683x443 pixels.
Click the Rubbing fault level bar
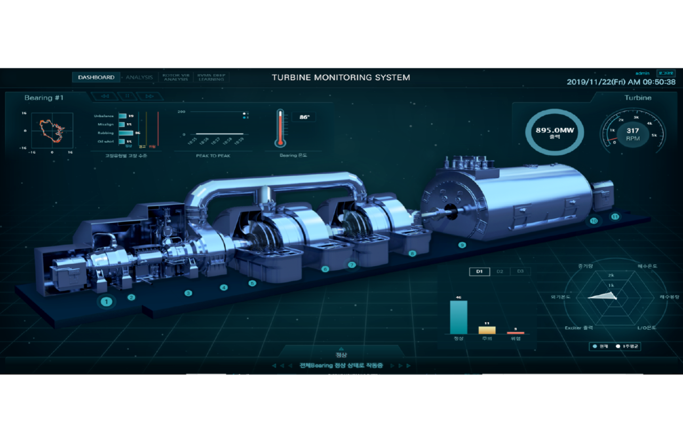(x=126, y=133)
